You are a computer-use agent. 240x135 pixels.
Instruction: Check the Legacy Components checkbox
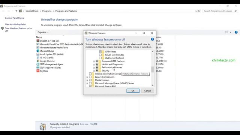90,77
